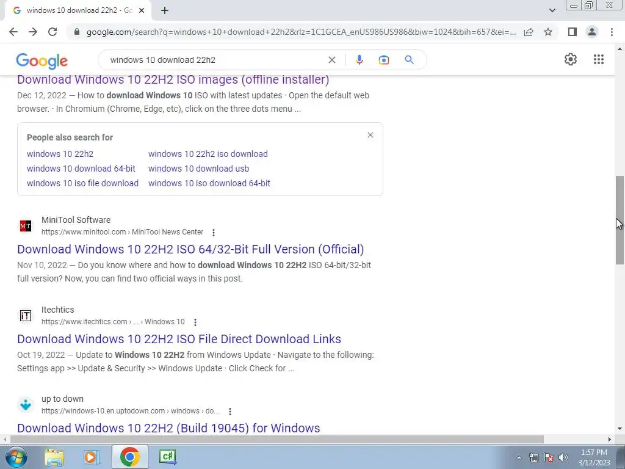The width and height of the screenshot is (625, 469).
Task: Click up to down favicon
Action: [26, 405]
